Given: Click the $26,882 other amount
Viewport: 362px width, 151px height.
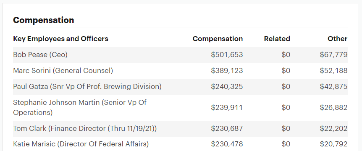Looking at the screenshot, I should pyautogui.click(x=333, y=107).
